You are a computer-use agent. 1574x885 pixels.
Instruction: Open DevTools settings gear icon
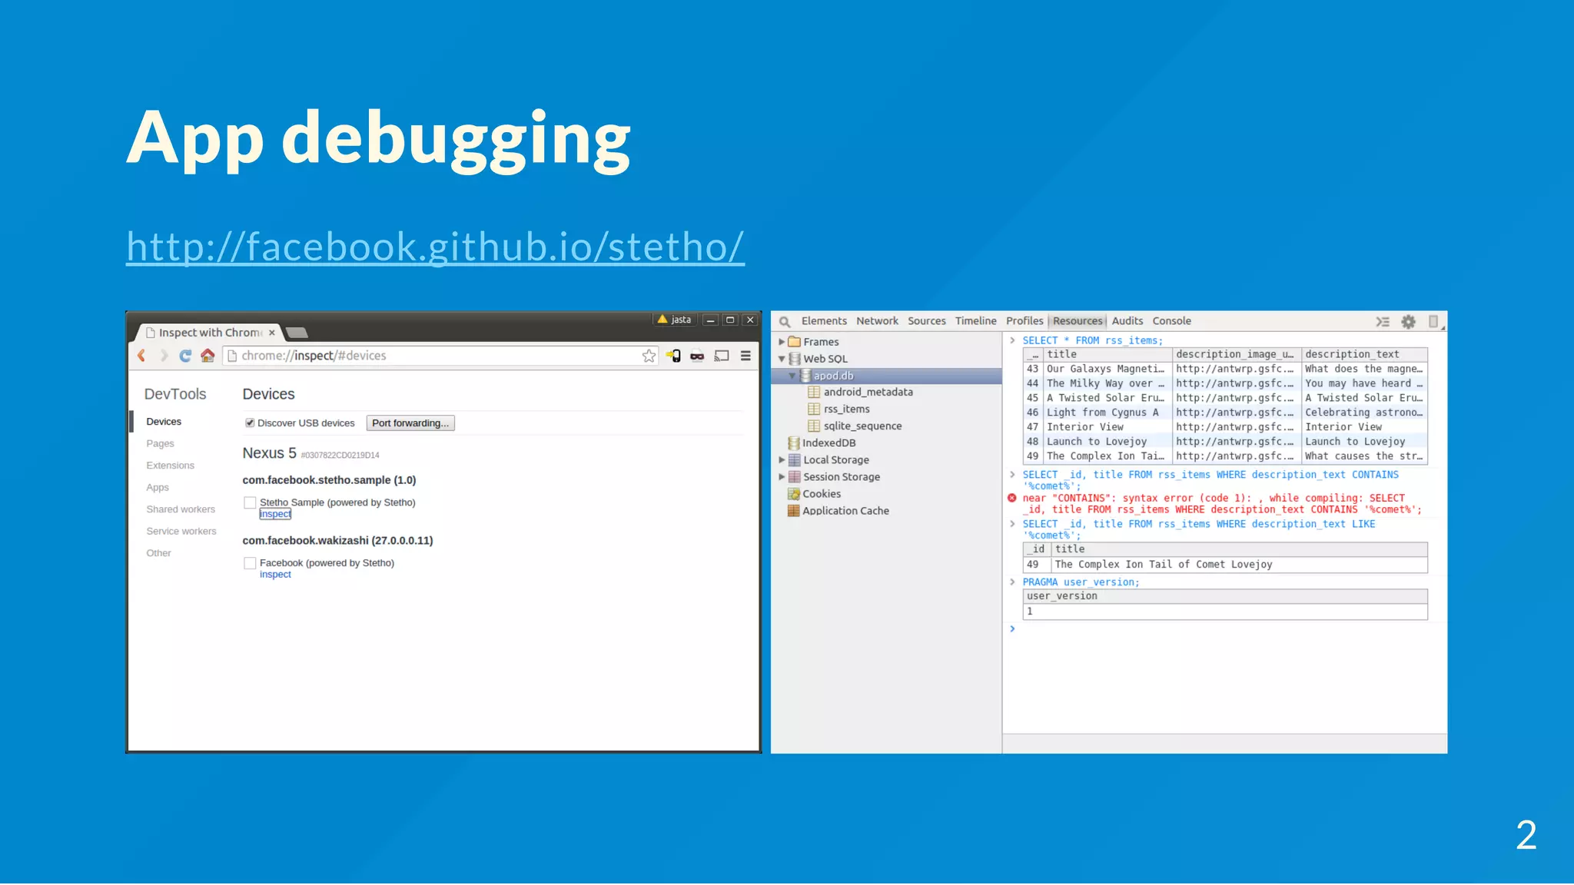pos(1408,322)
